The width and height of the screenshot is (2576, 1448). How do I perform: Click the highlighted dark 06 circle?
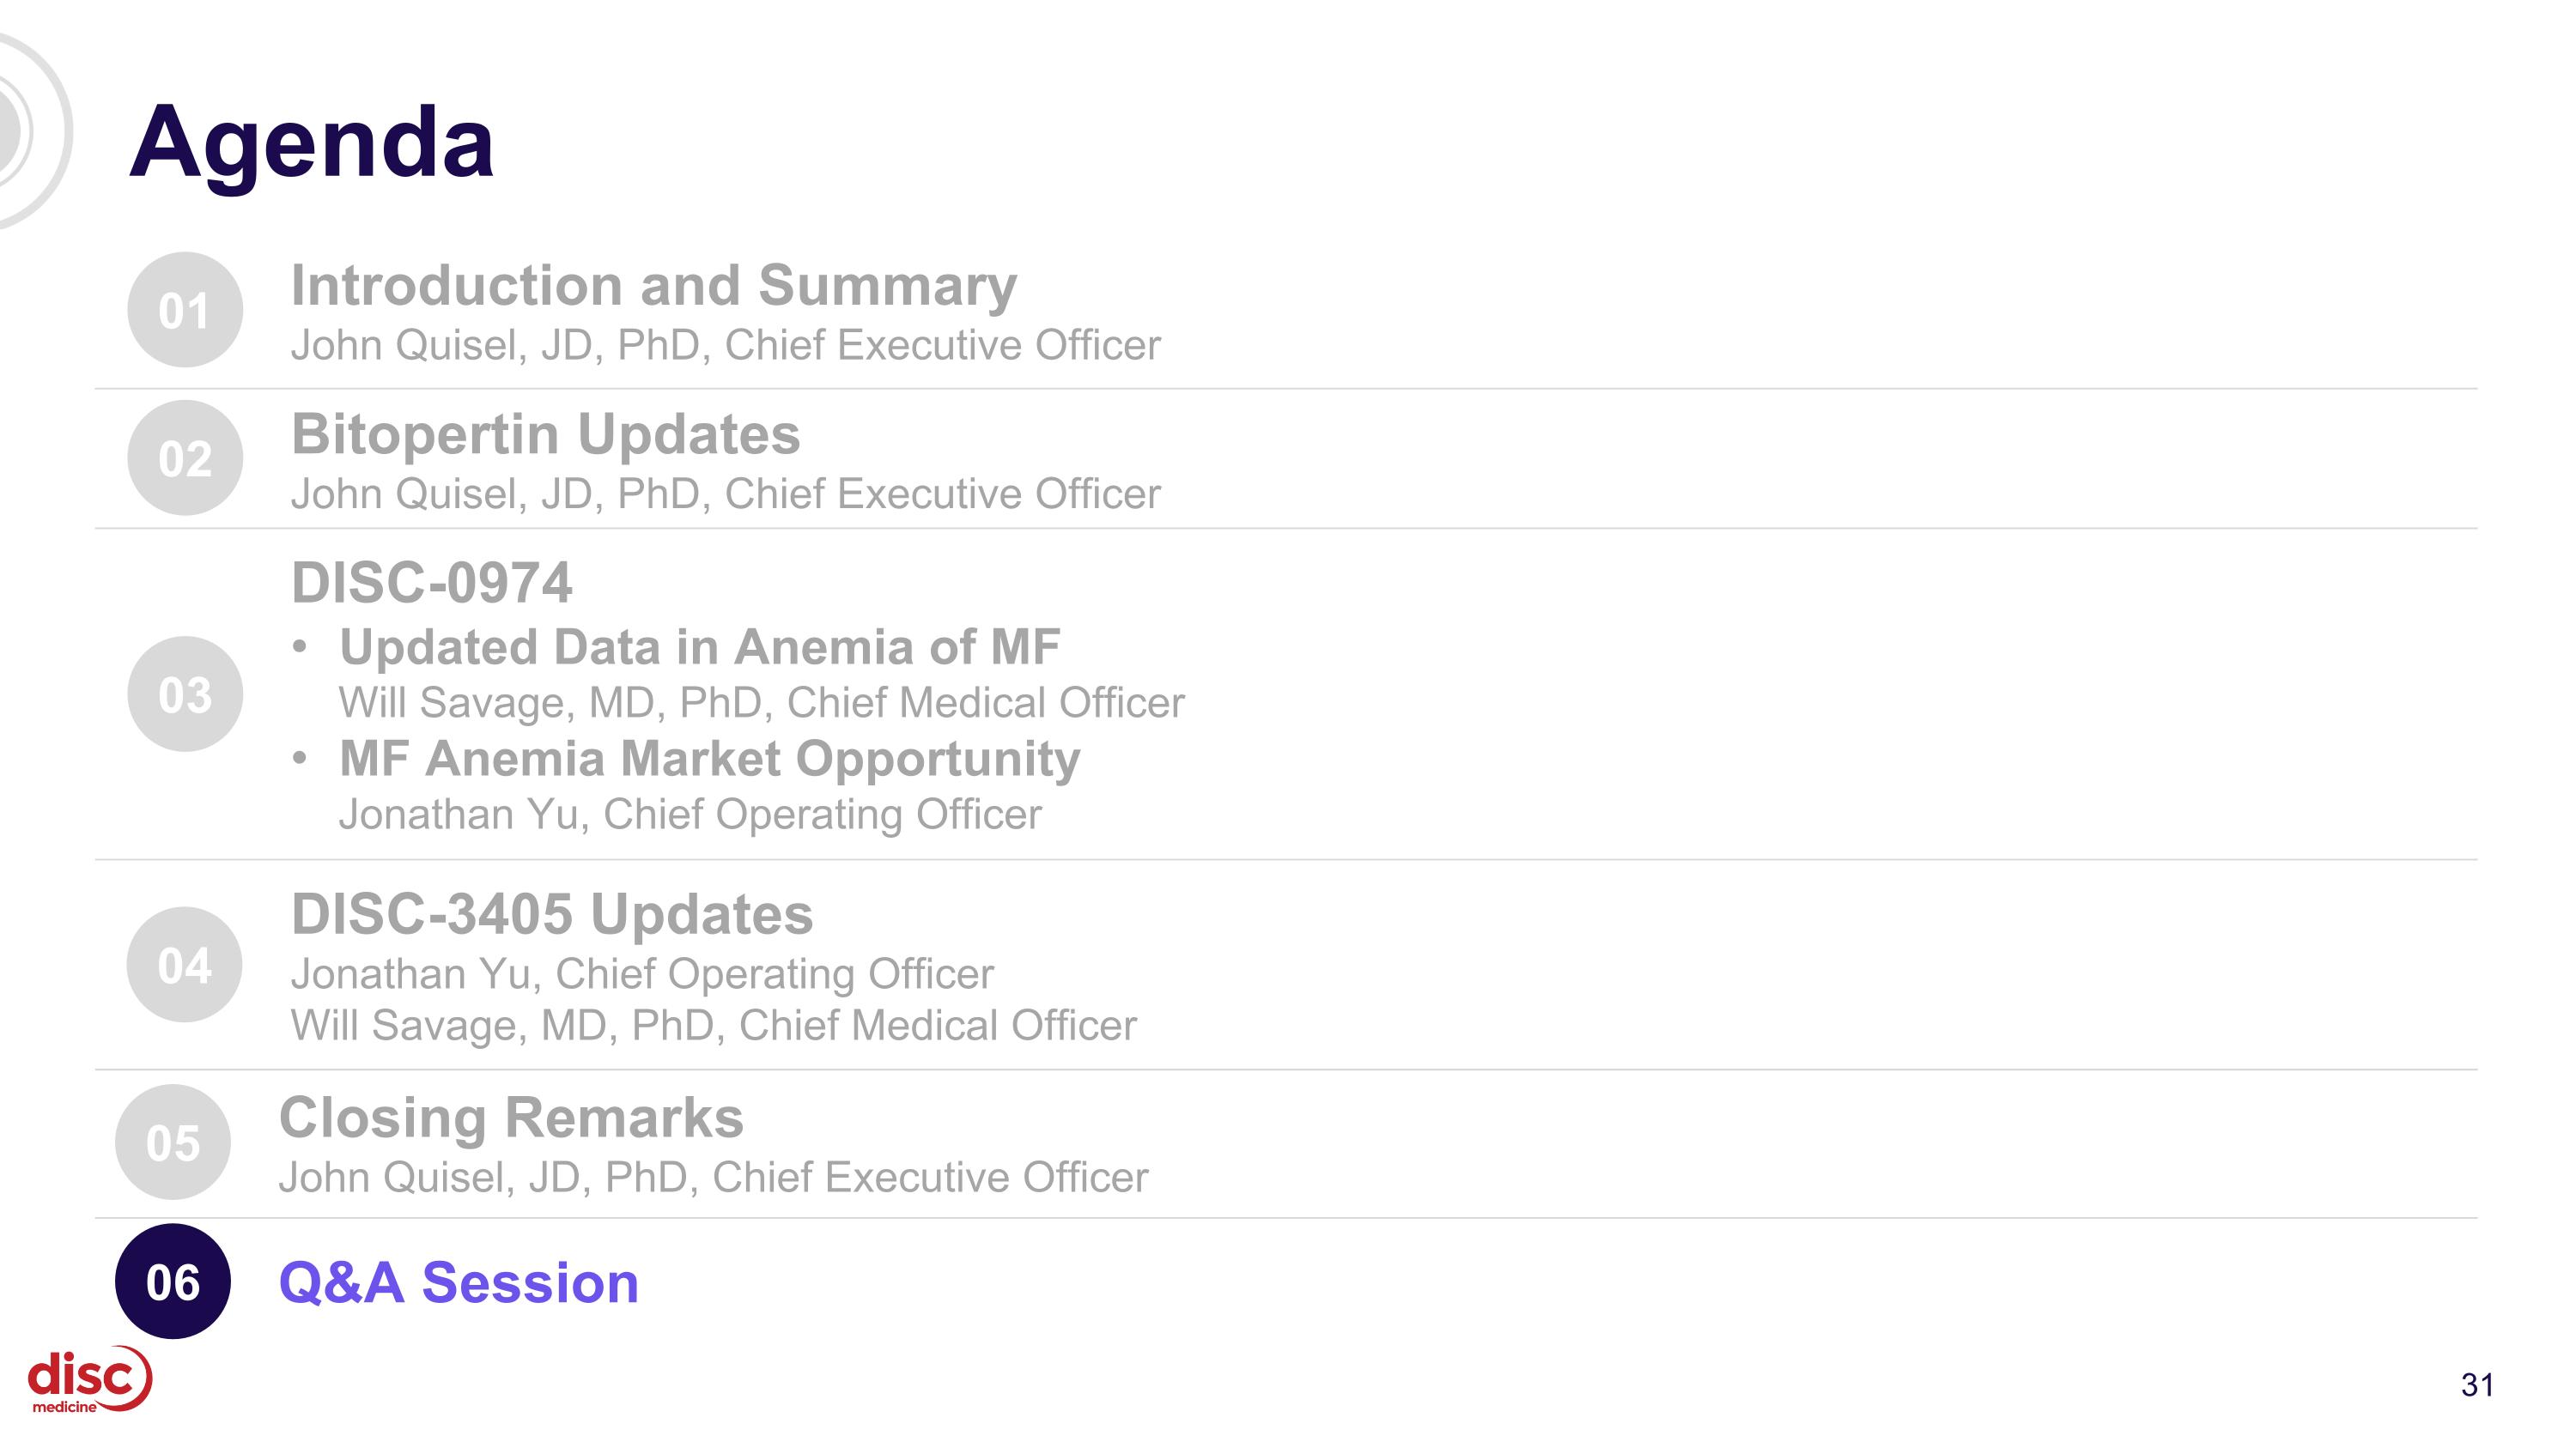173,1281
